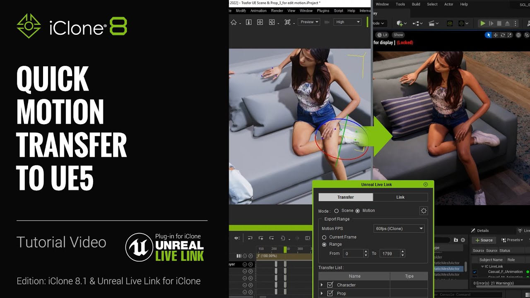Click the Unreal toolbar icon before the Play button
The height and width of the screenshot is (298, 530).
(x=461, y=24)
